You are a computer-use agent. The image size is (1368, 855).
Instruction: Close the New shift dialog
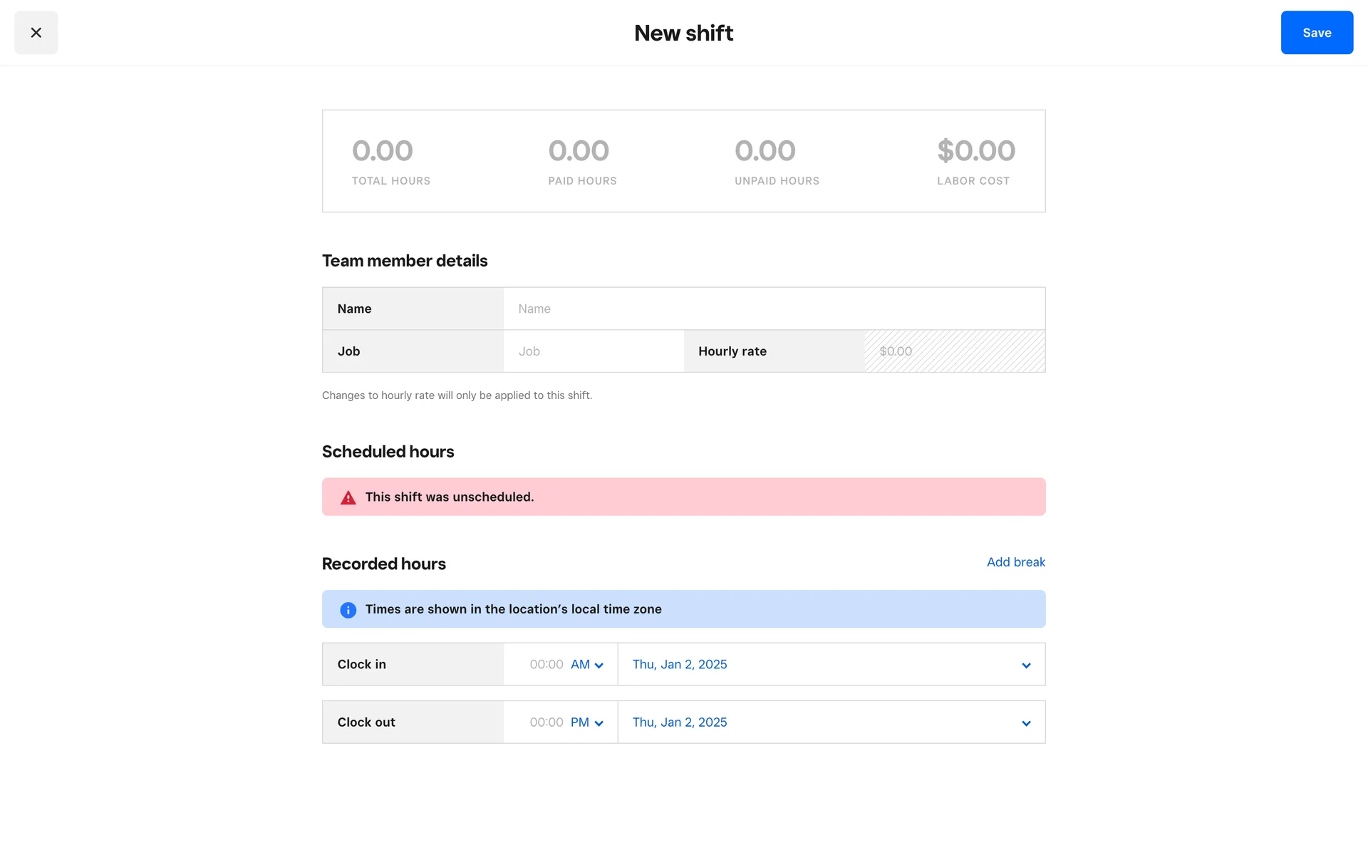coord(36,33)
